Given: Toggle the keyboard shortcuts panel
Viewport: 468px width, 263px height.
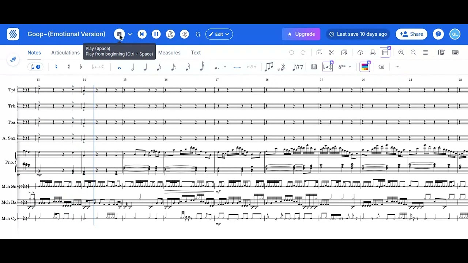Looking at the screenshot, I should (x=455, y=53).
